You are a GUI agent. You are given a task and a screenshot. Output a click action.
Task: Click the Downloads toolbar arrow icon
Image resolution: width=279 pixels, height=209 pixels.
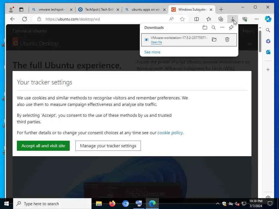pos(233,19)
